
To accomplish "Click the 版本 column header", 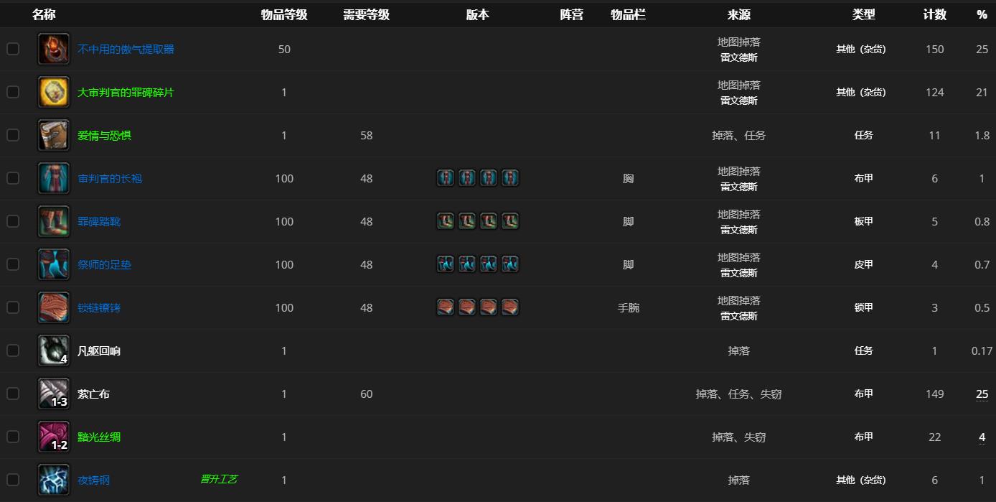I will click(x=477, y=14).
